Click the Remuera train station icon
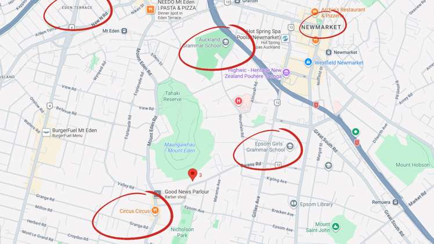 (x=396, y=202)
